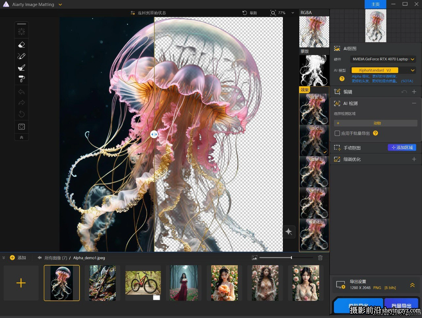Click the AI model help question icon
The image size is (422, 318).
342,79
